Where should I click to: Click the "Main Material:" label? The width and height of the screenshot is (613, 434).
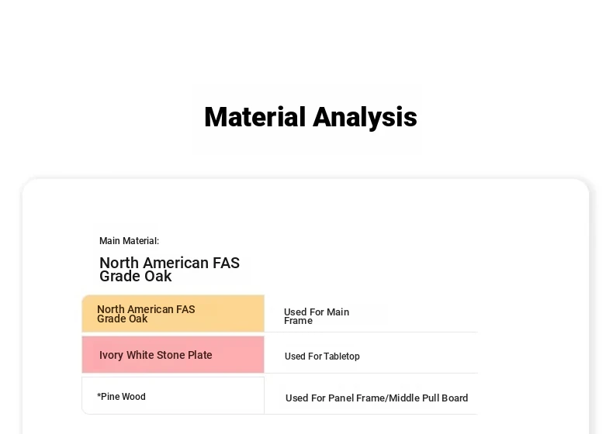(x=129, y=241)
